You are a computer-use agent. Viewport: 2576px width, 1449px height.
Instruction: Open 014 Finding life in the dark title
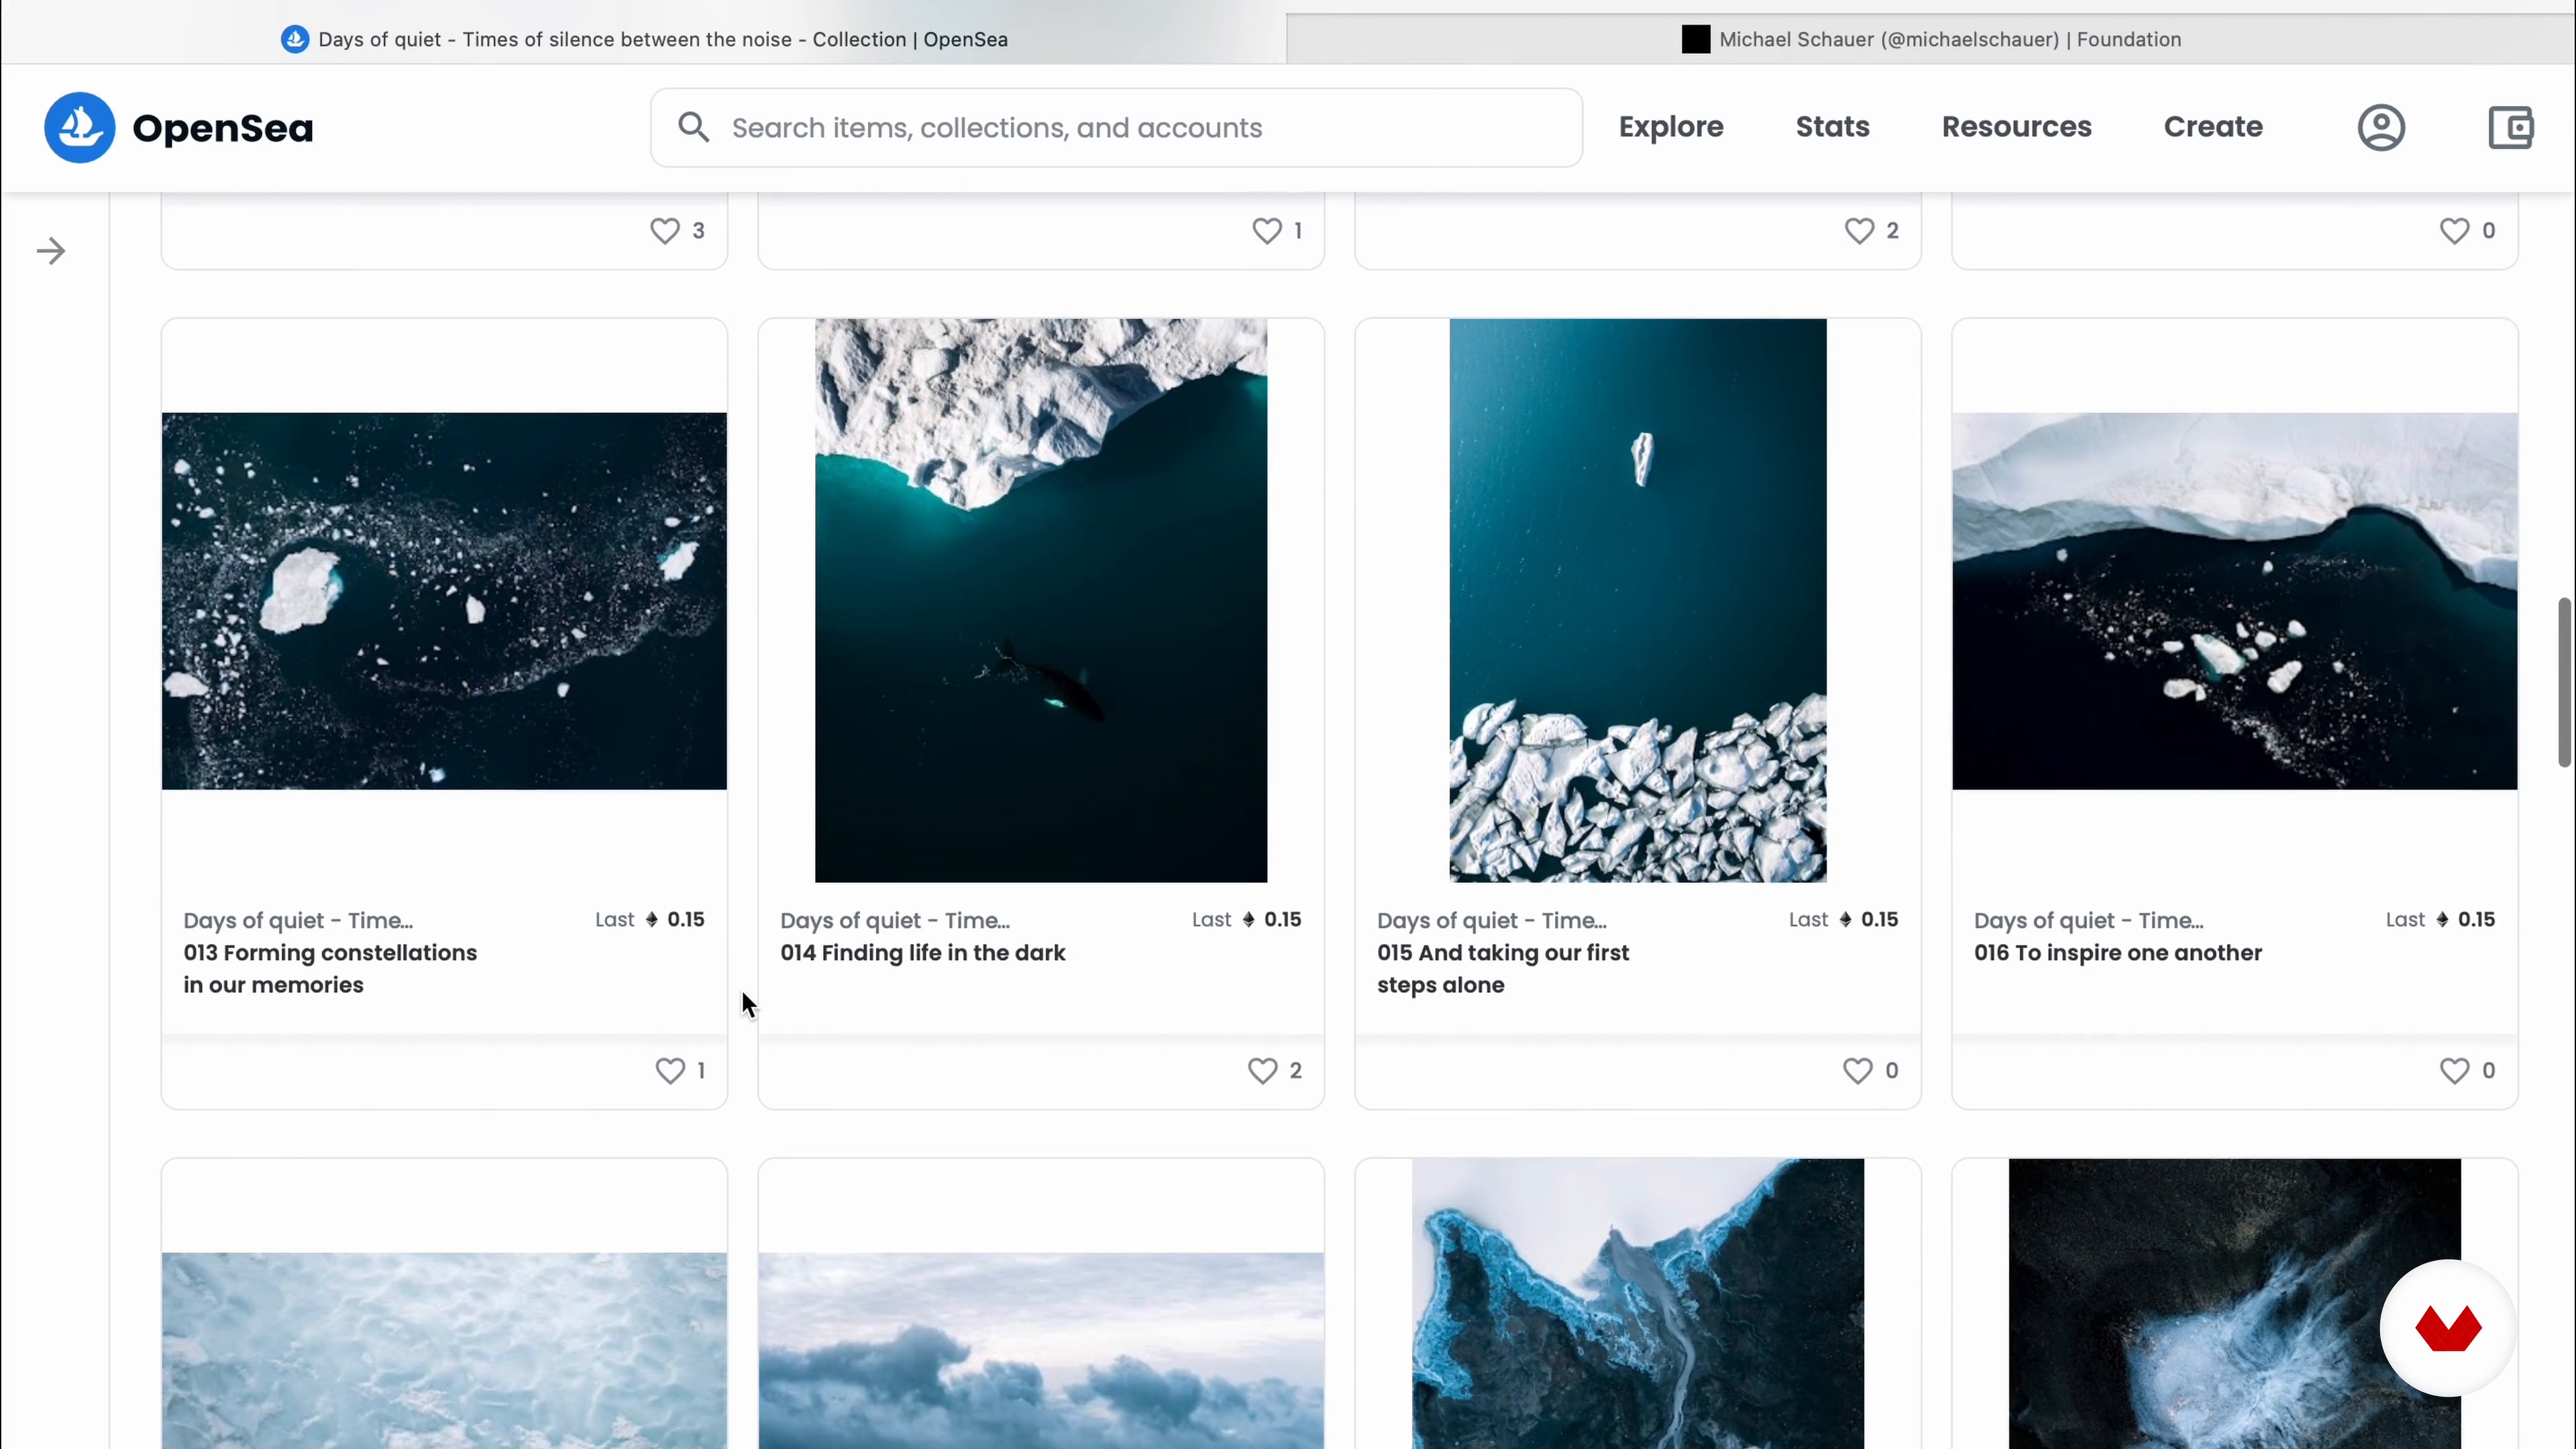coord(922,953)
